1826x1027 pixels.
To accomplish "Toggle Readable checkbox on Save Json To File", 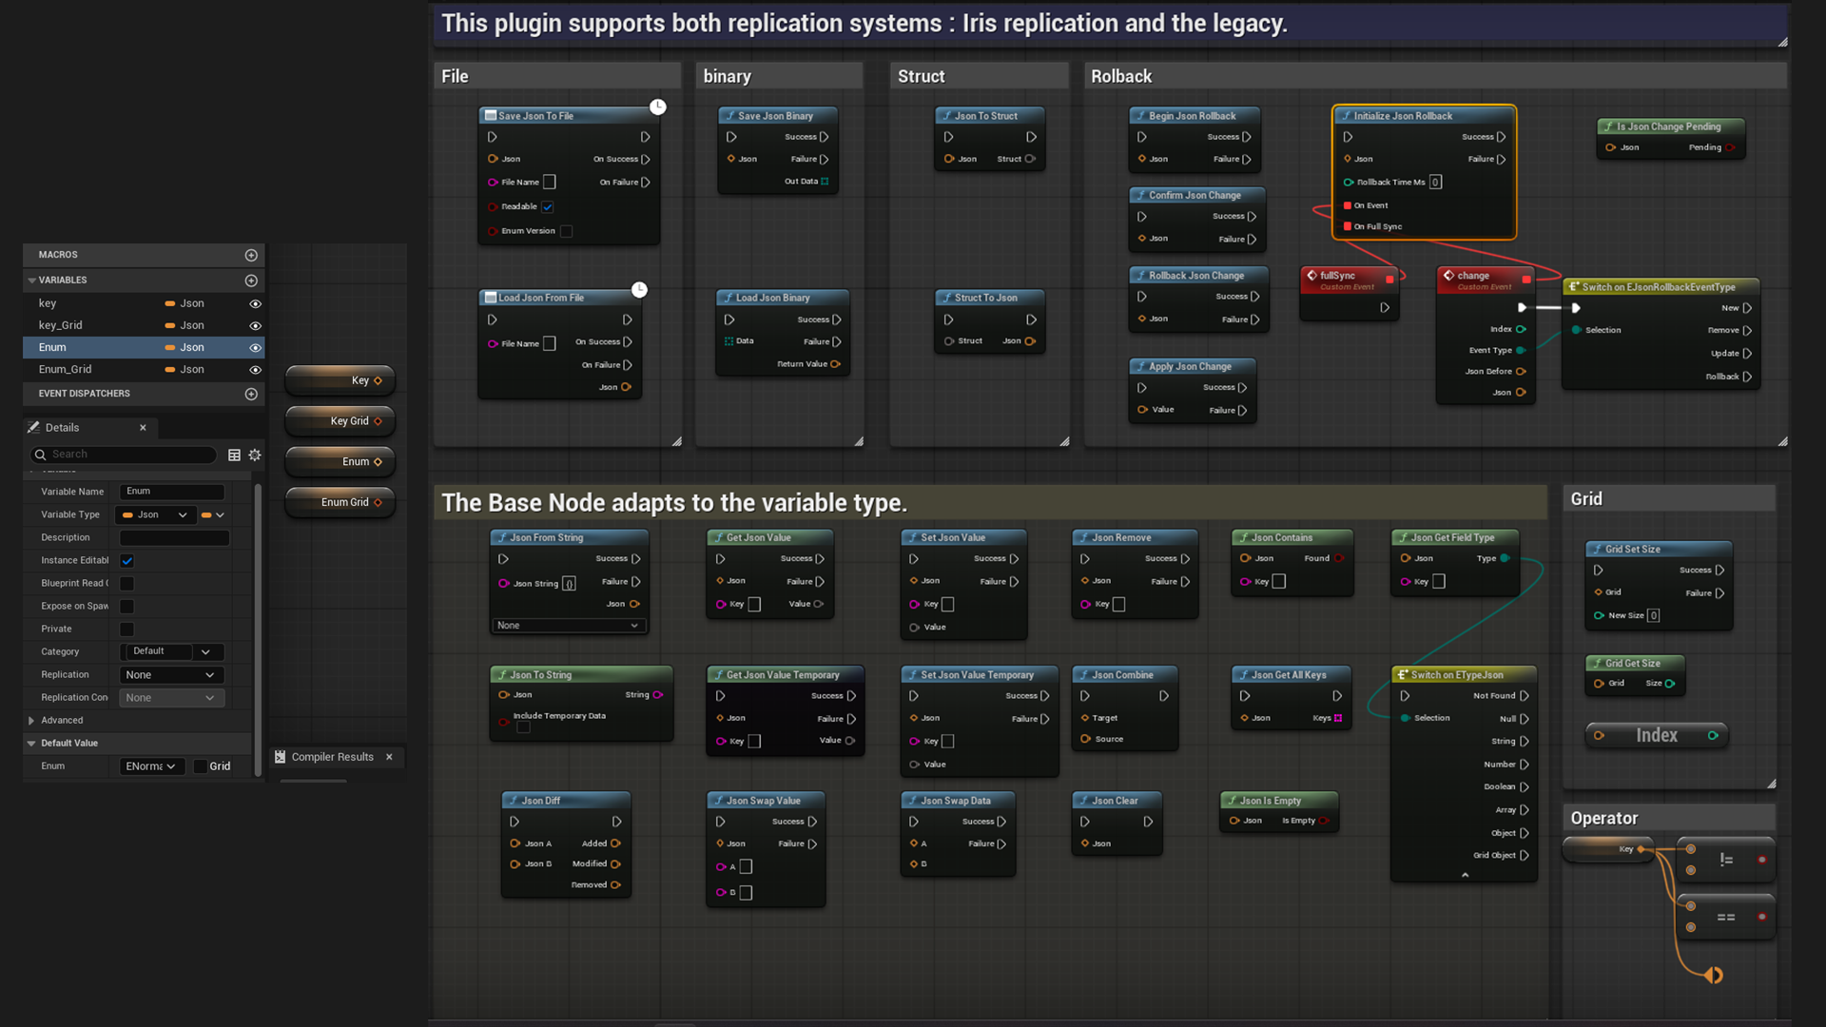I will pos(548,206).
